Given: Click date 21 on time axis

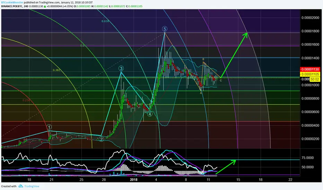Looking at the screenshot, I should [51, 180].
